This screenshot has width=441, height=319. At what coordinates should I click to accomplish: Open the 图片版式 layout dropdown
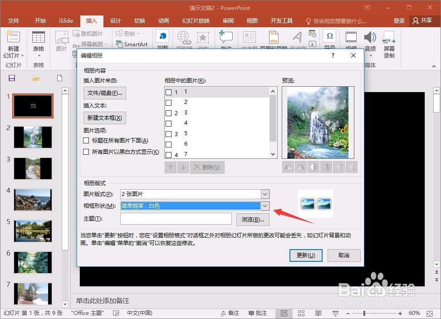(x=265, y=194)
